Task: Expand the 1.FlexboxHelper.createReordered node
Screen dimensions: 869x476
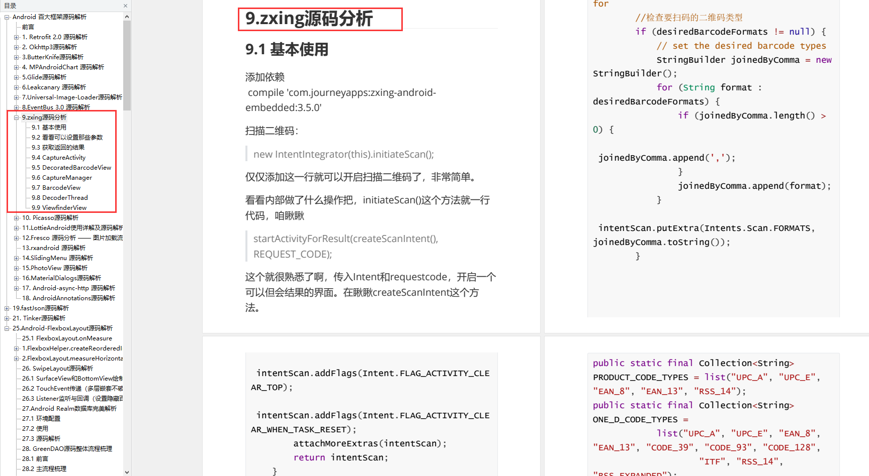Action: [x=17, y=348]
